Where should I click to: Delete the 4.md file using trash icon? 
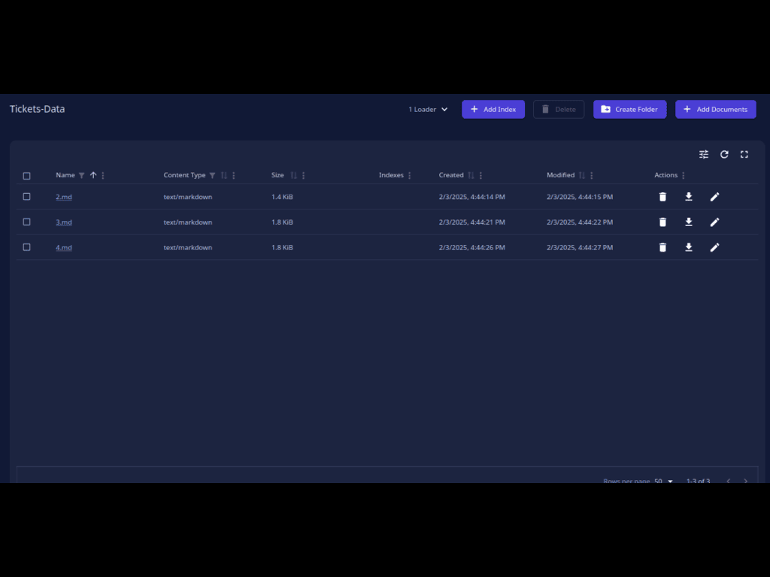pos(662,247)
